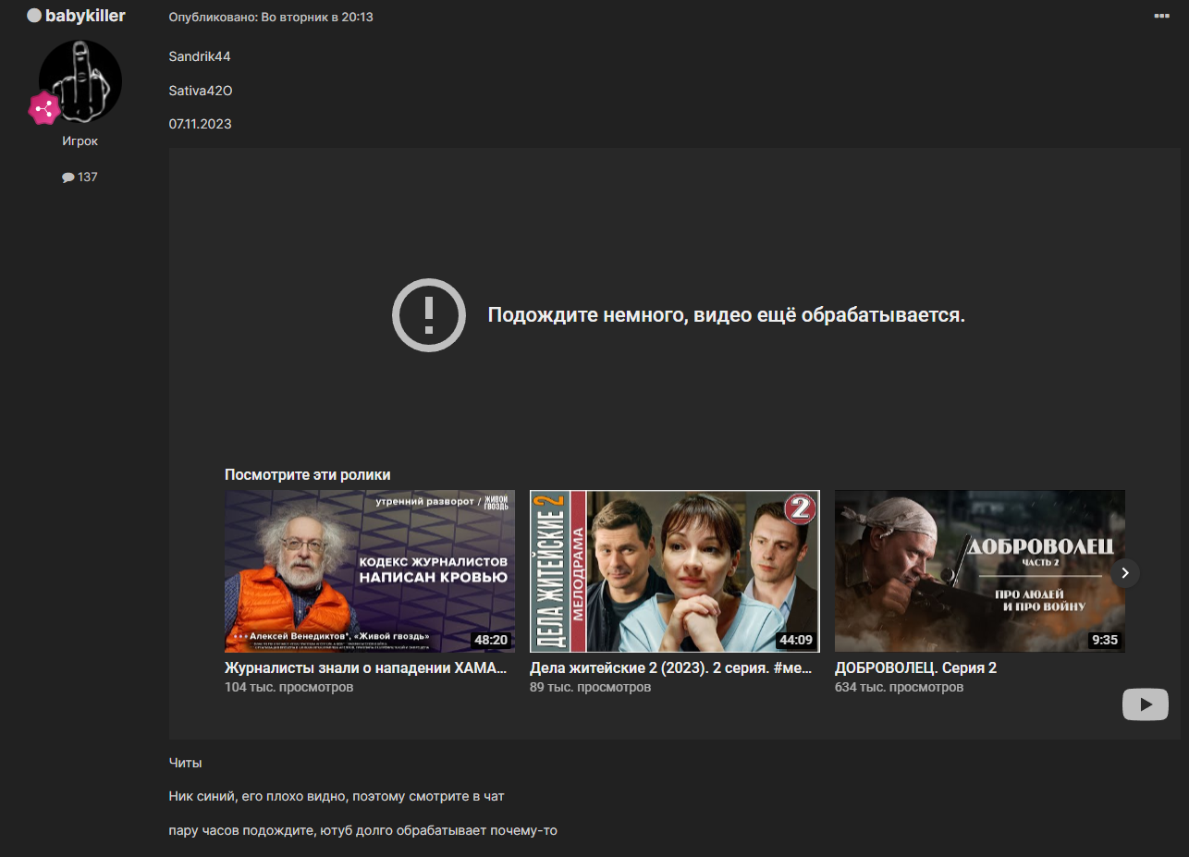Show next suggested videos with the arrow
Screen dimensions: 1189x857
point(1125,572)
